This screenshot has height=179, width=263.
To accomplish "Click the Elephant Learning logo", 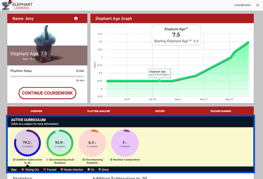I will click(17, 5).
